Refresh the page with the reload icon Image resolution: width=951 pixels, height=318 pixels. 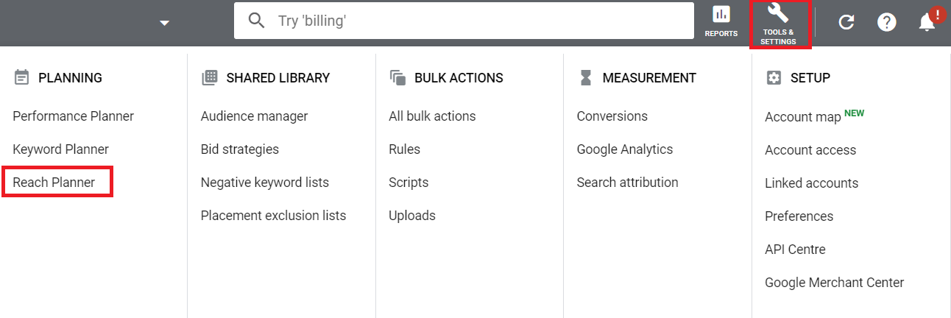[846, 22]
